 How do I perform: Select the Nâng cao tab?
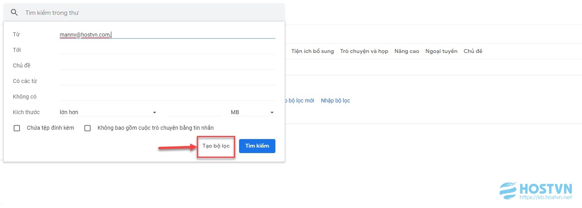click(407, 51)
